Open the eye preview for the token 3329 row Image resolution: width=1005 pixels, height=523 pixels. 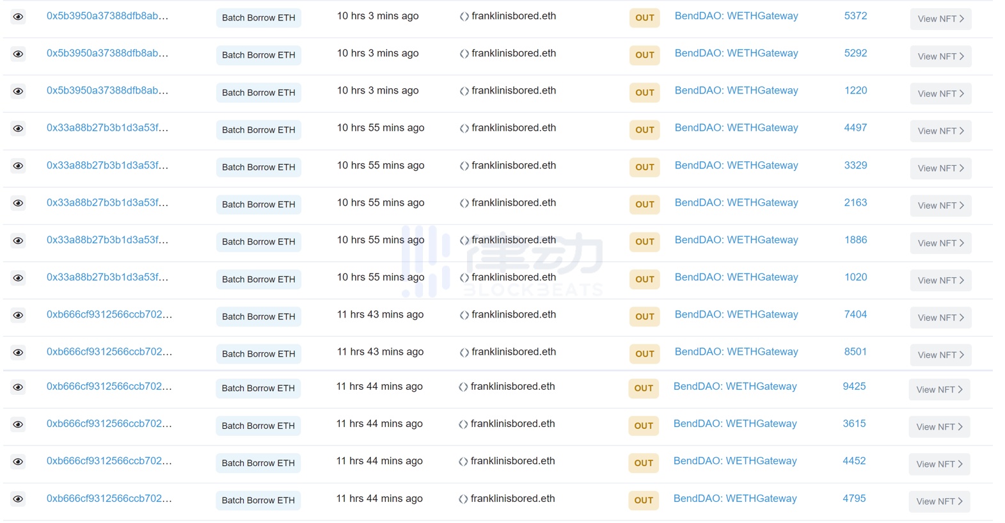click(x=18, y=166)
